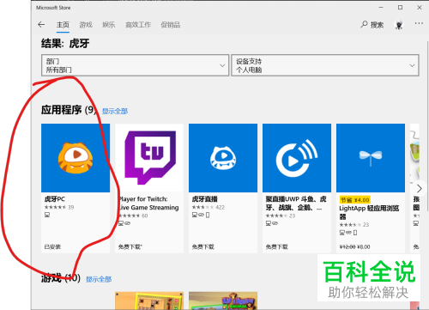Open the first game thumbnail below 游戏
The width and height of the screenshot is (429, 310).
point(149,301)
